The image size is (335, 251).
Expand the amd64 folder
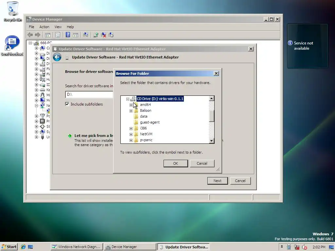click(131, 105)
